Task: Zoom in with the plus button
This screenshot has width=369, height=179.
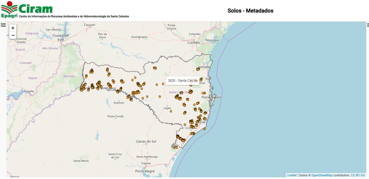Action: [x=13, y=28]
